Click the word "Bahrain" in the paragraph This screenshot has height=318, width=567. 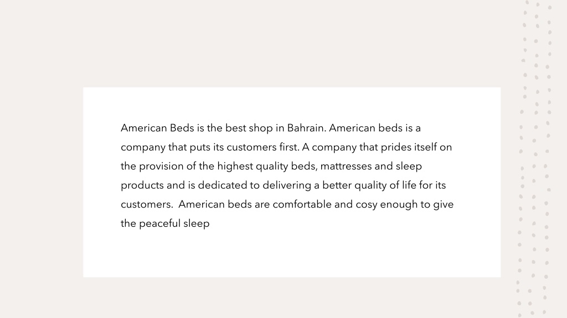pos(307,128)
